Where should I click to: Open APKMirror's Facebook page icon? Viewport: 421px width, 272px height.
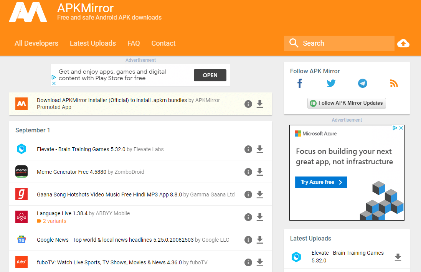click(x=299, y=83)
